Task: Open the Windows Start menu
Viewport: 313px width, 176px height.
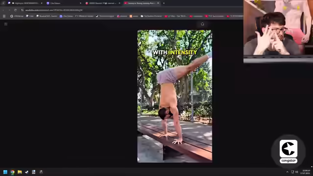Action: pyautogui.click(x=5, y=172)
